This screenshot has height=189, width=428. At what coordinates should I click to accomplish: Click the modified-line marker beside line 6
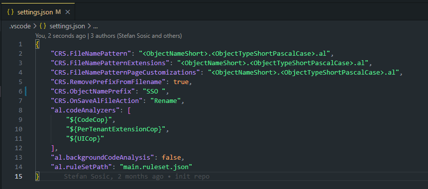click(x=26, y=92)
